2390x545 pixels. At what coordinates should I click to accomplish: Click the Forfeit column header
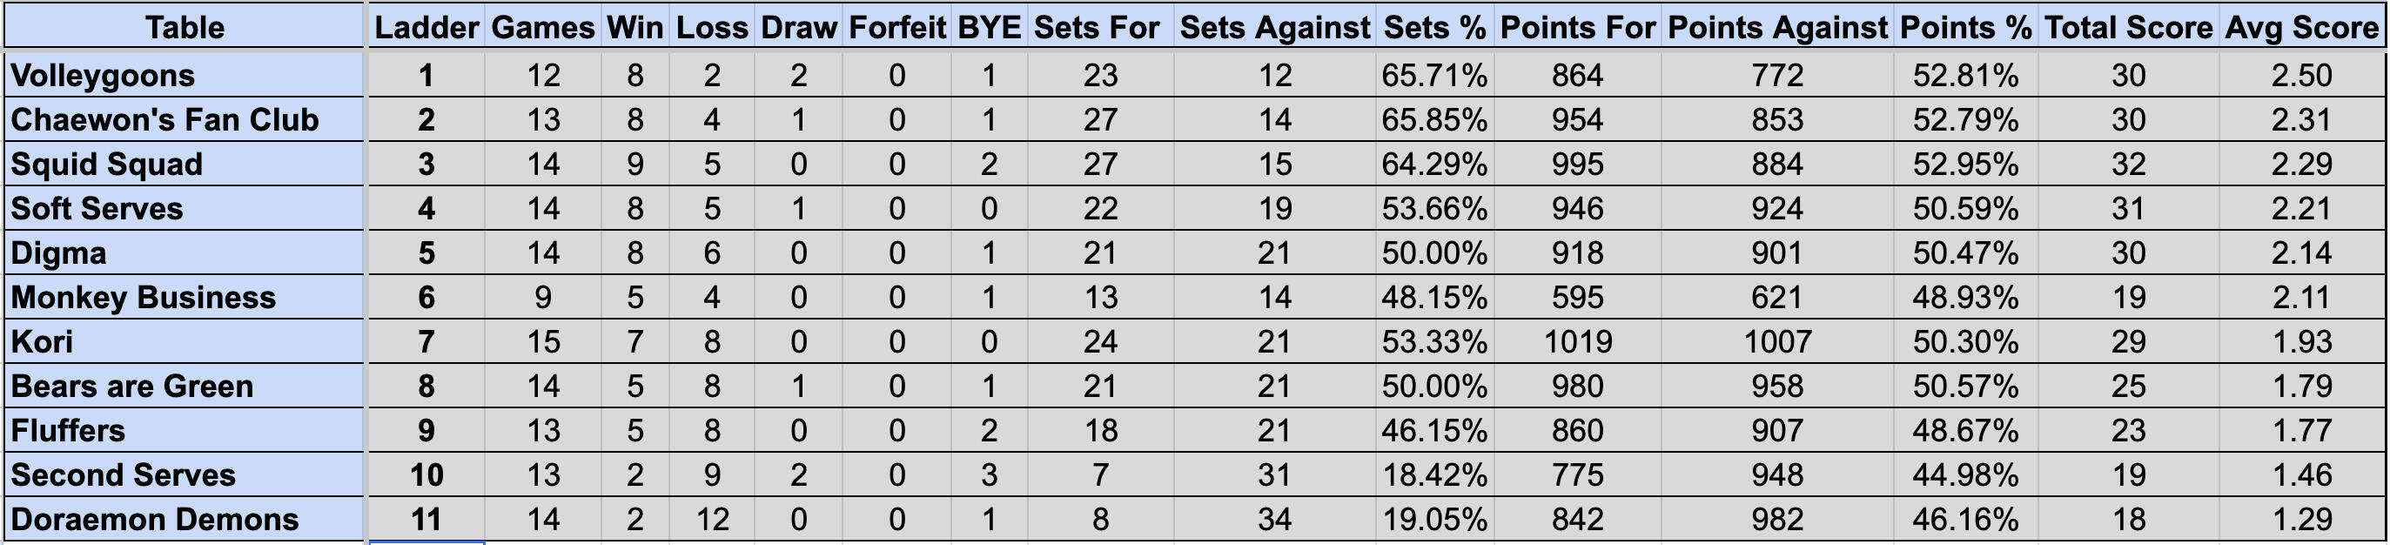pos(897,27)
